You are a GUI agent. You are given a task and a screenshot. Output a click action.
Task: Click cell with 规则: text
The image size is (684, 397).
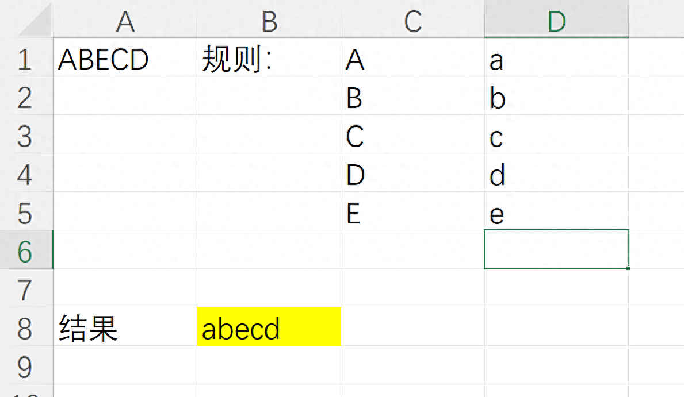[x=269, y=57]
